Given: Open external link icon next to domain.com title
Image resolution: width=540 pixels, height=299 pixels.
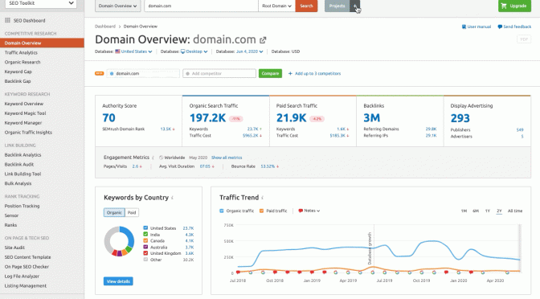Looking at the screenshot, I should click(263, 40).
